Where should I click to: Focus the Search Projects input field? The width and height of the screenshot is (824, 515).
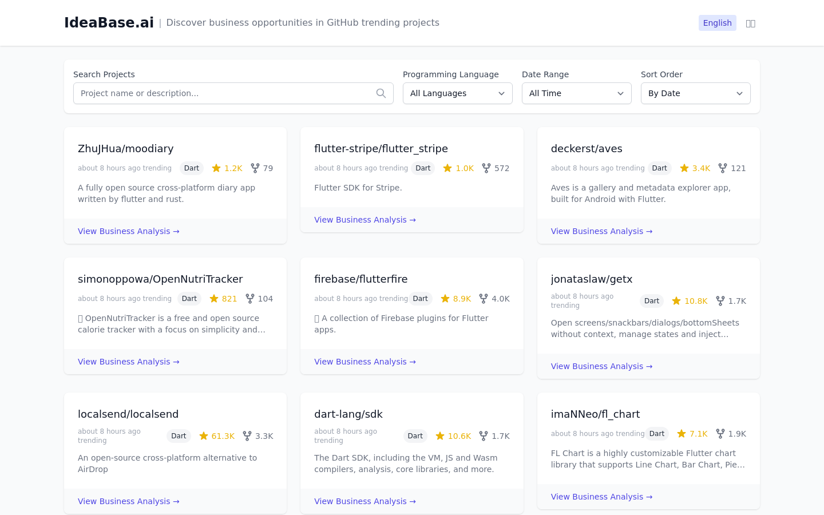[x=233, y=93]
